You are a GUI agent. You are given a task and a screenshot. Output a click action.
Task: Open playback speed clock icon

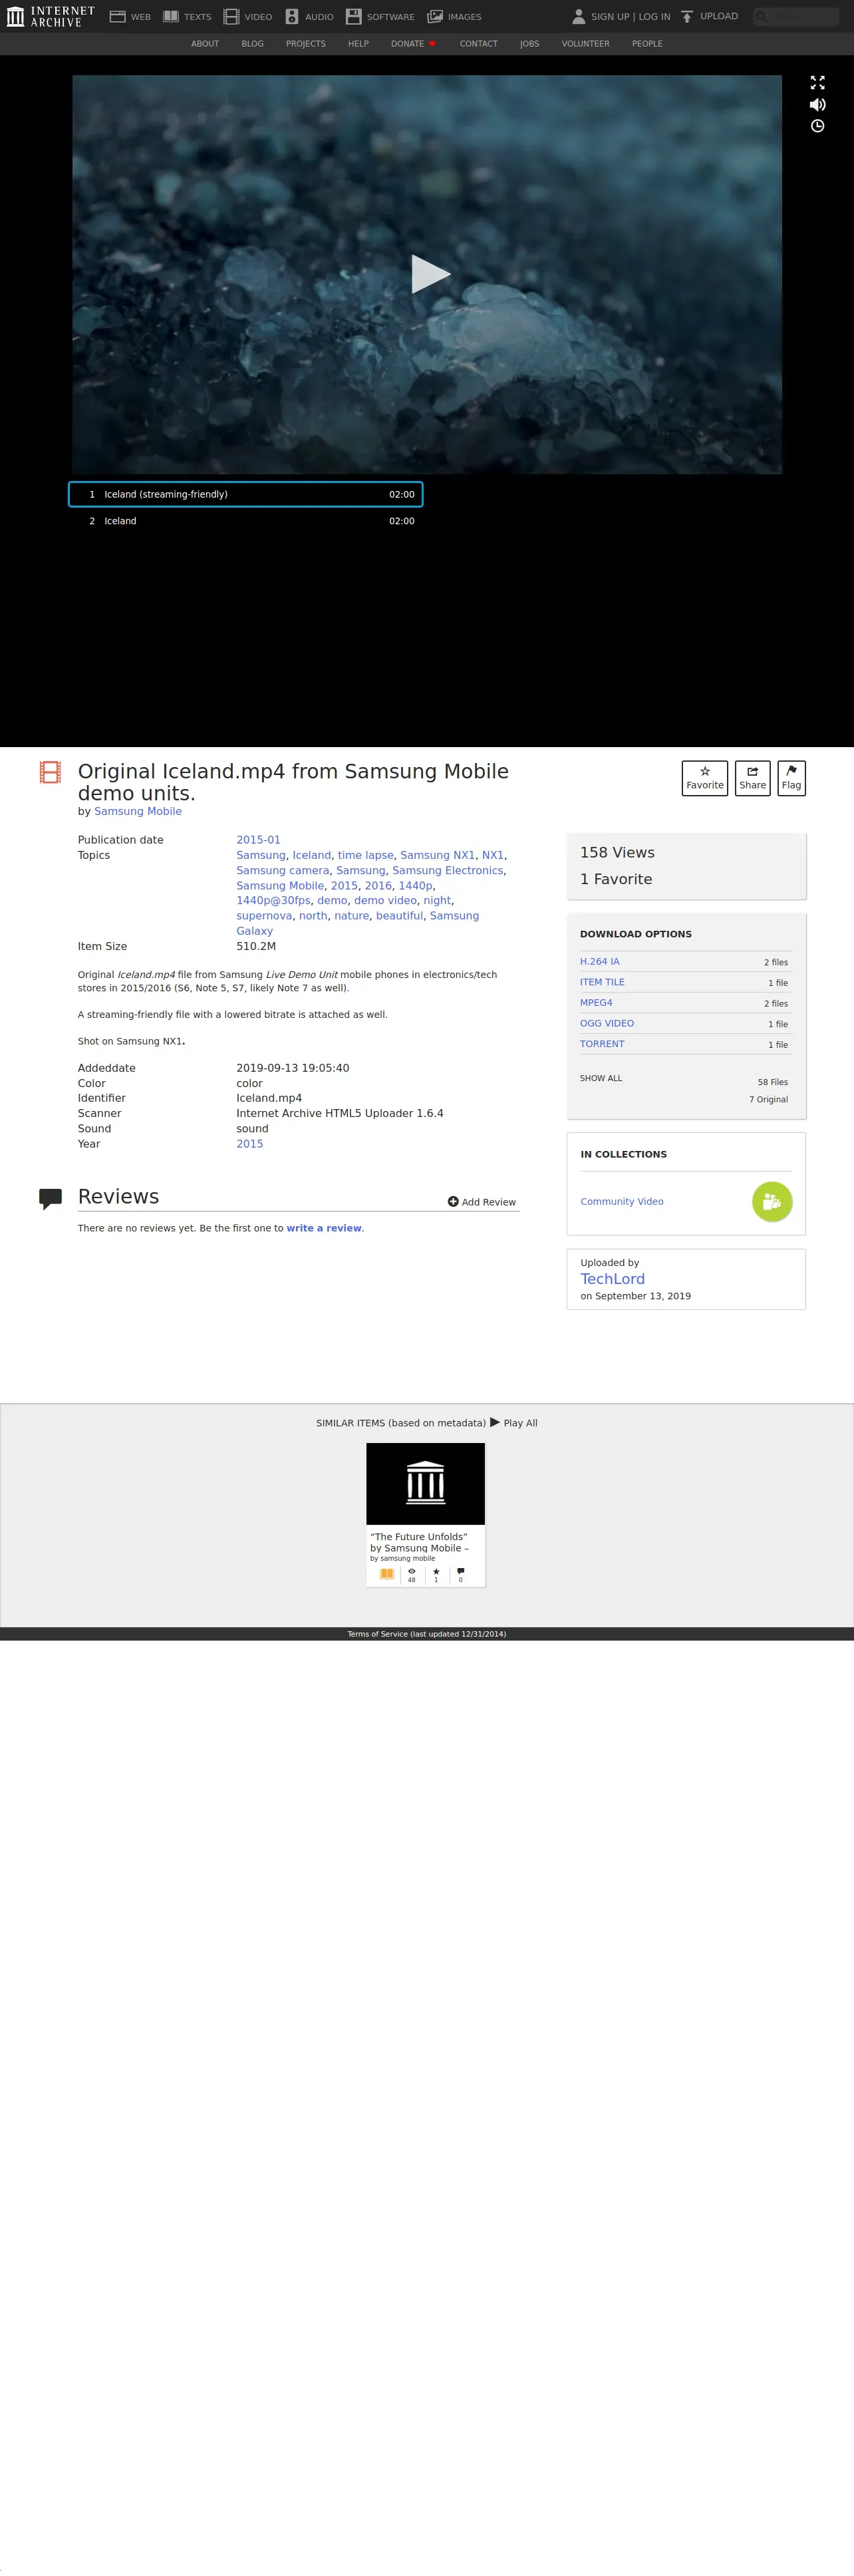pos(817,126)
